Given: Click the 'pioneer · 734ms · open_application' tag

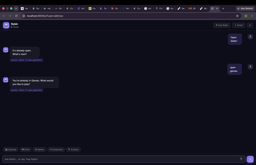Looking at the screenshot, I should 27,90.
